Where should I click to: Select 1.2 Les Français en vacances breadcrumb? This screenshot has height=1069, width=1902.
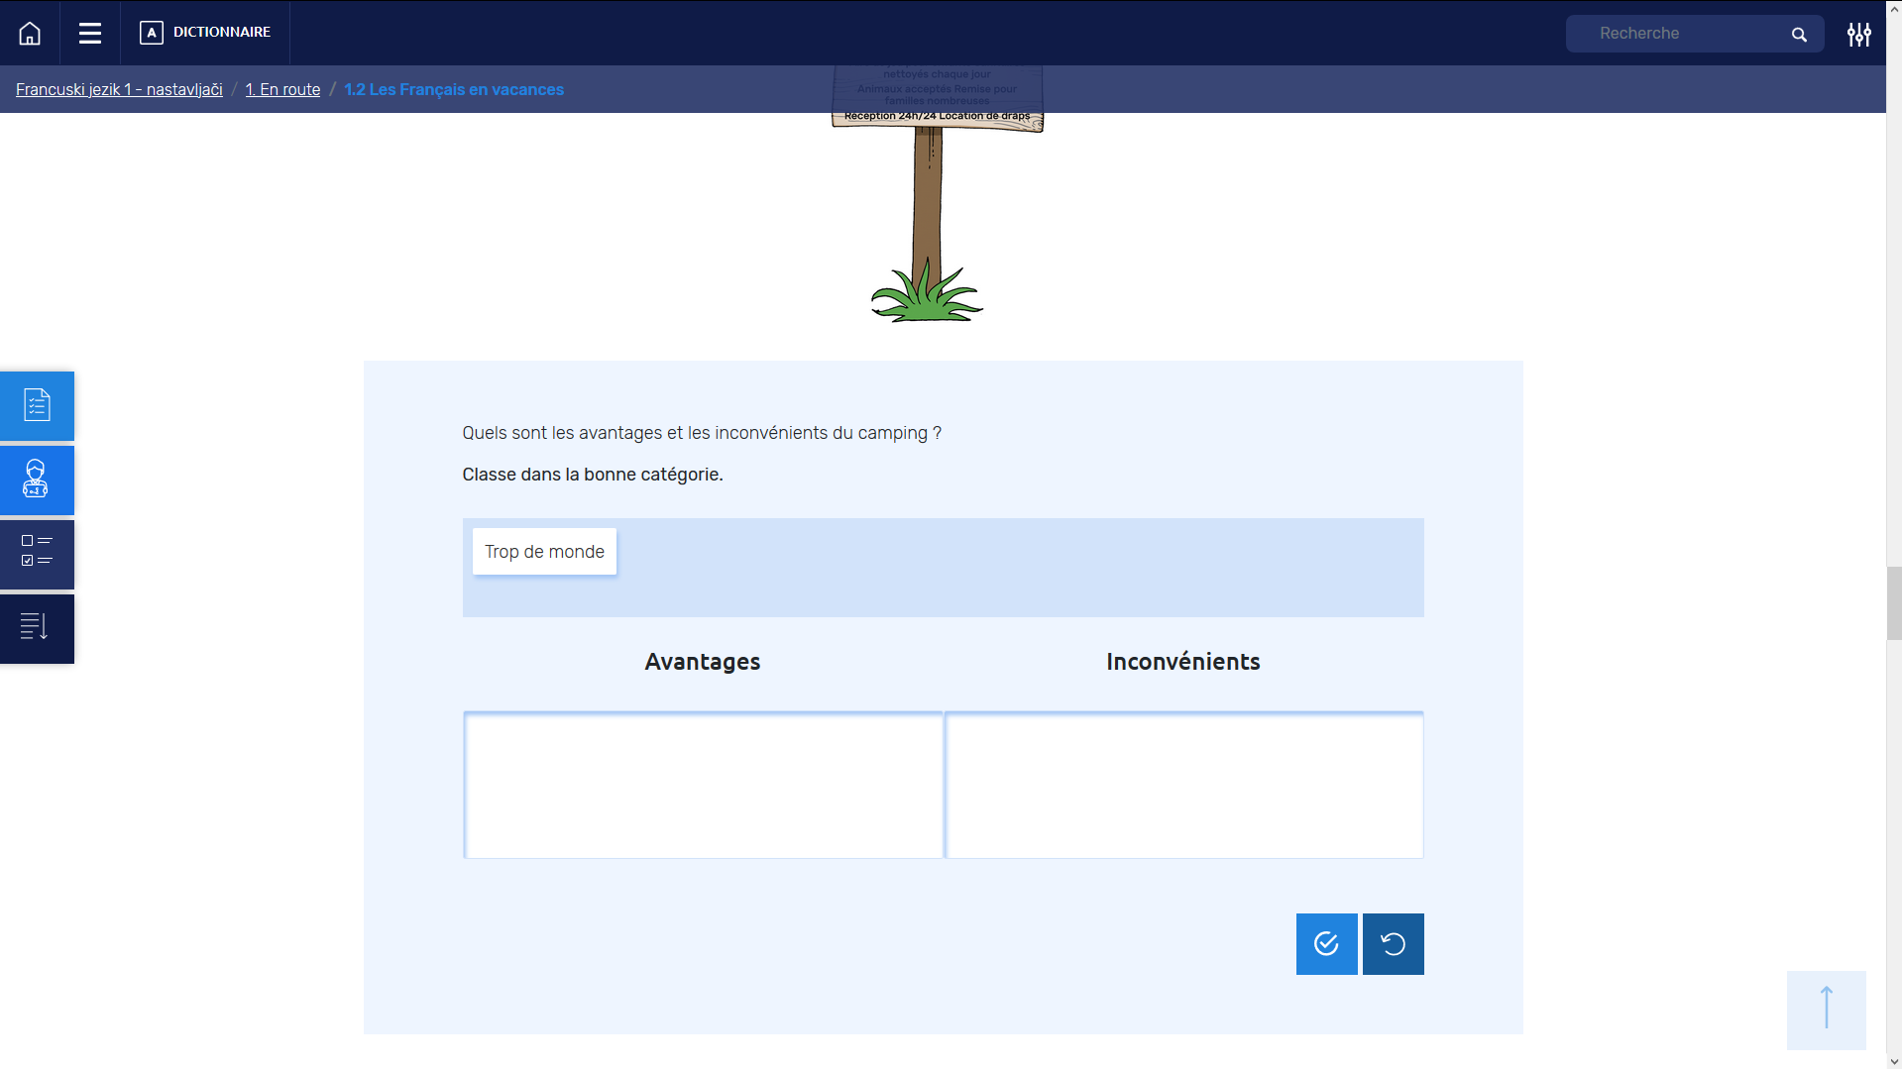click(453, 90)
